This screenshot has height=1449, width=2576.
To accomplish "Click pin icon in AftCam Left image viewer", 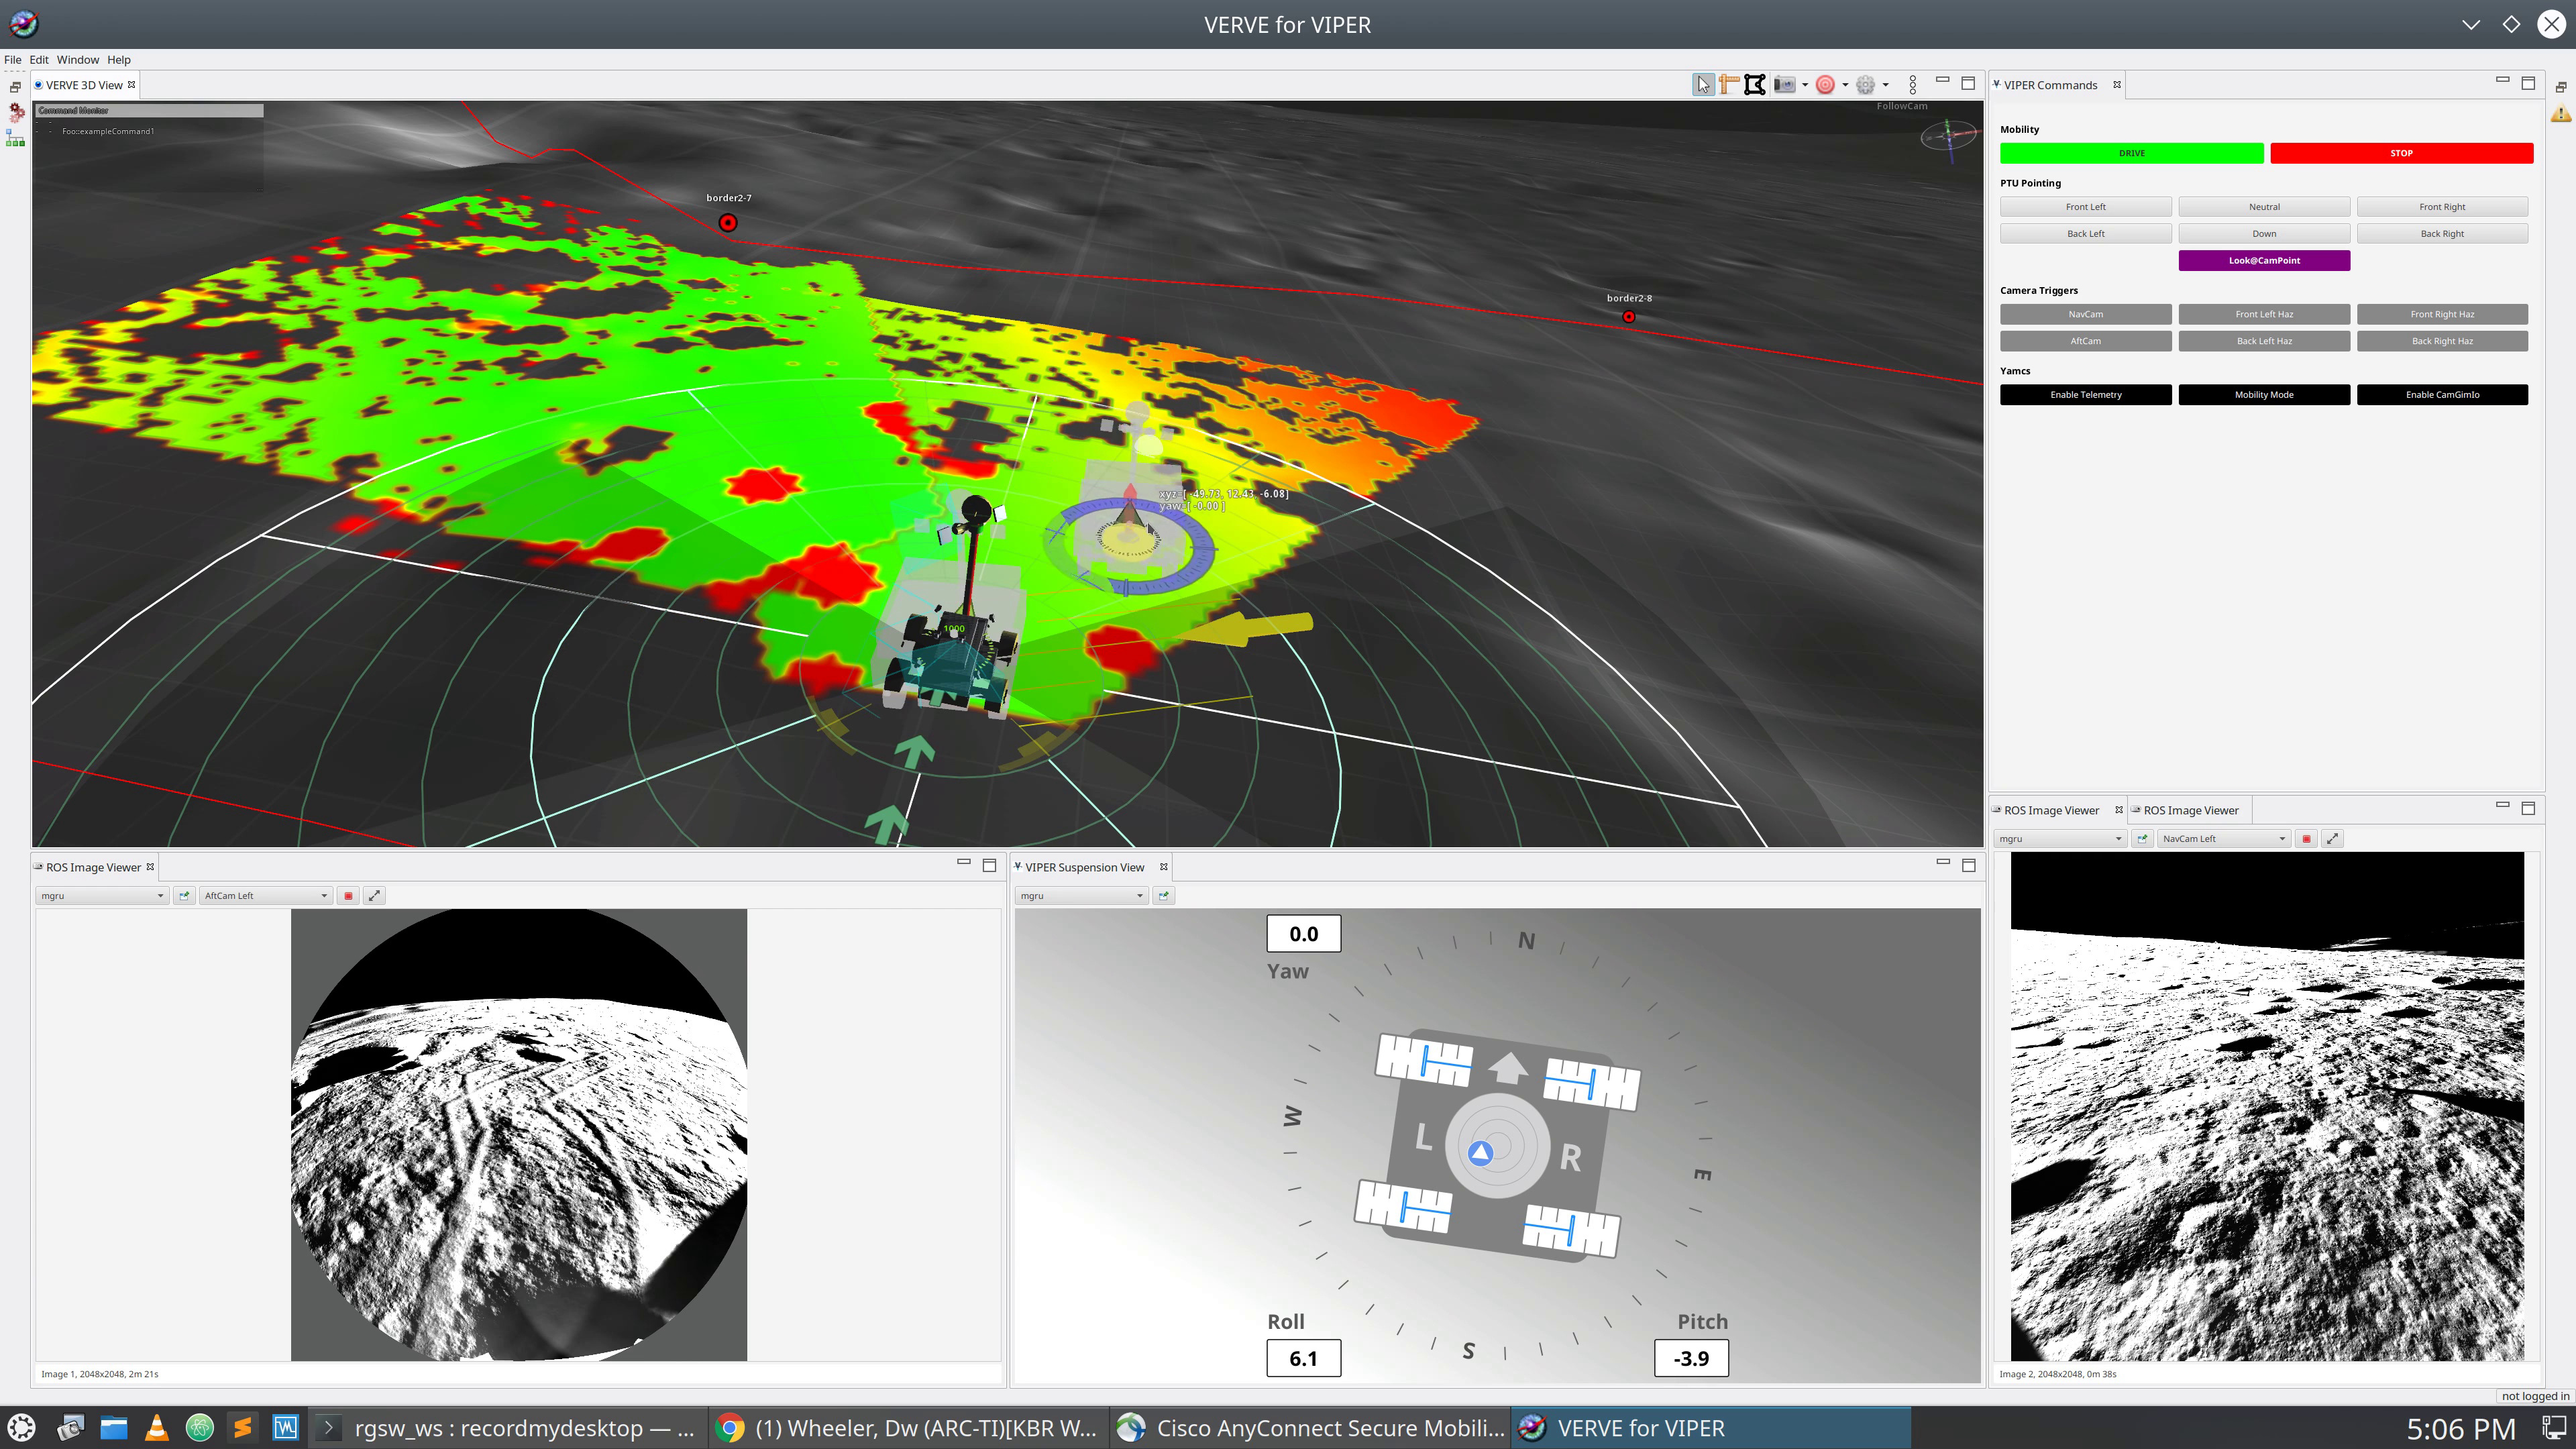I will (x=184, y=896).
